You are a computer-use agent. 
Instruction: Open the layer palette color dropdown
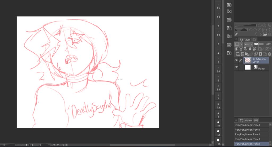[x=239, y=44]
